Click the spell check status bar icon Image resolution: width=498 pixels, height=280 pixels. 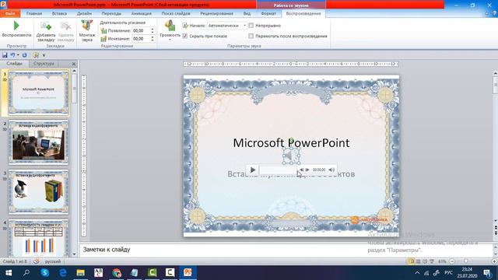tap(37, 261)
